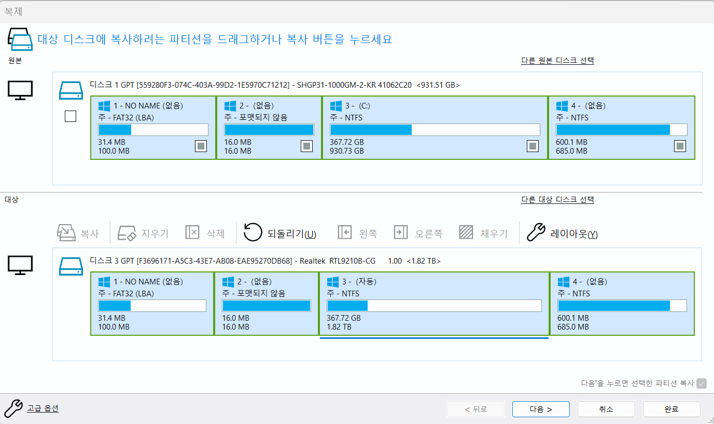Select target partition 2 unformatted 16.0 MB
714x424 pixels.
[x=267, y=304]
